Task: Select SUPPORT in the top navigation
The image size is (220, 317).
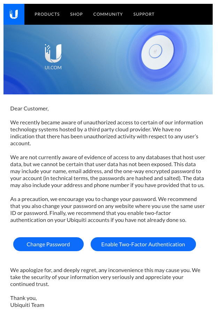Action: 144,14
